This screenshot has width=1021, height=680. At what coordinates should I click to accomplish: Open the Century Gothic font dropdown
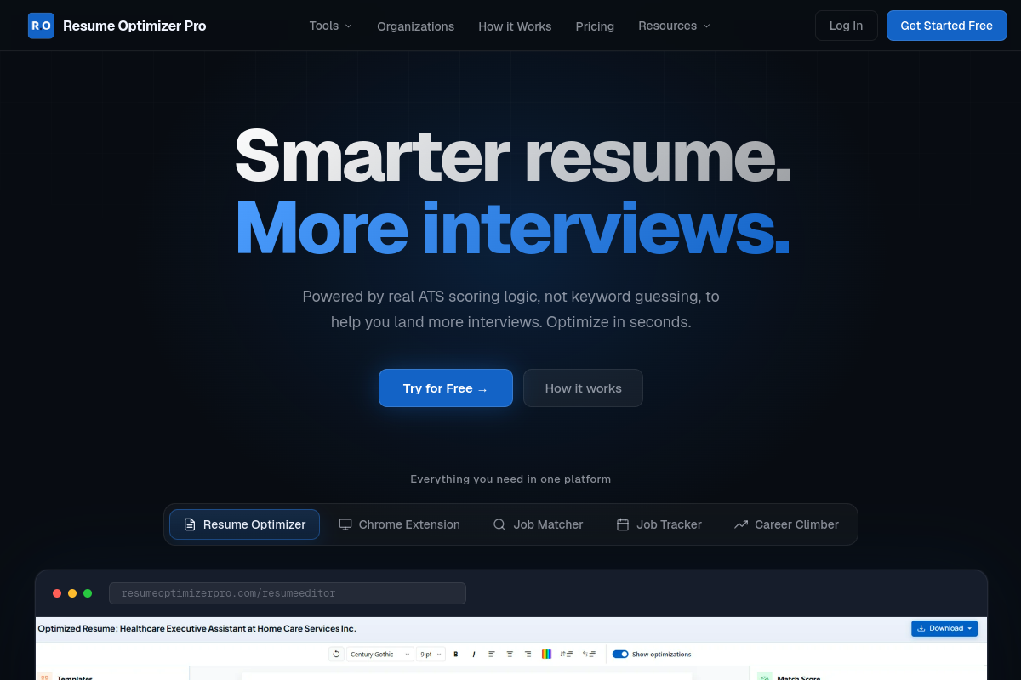click(379, 654)
